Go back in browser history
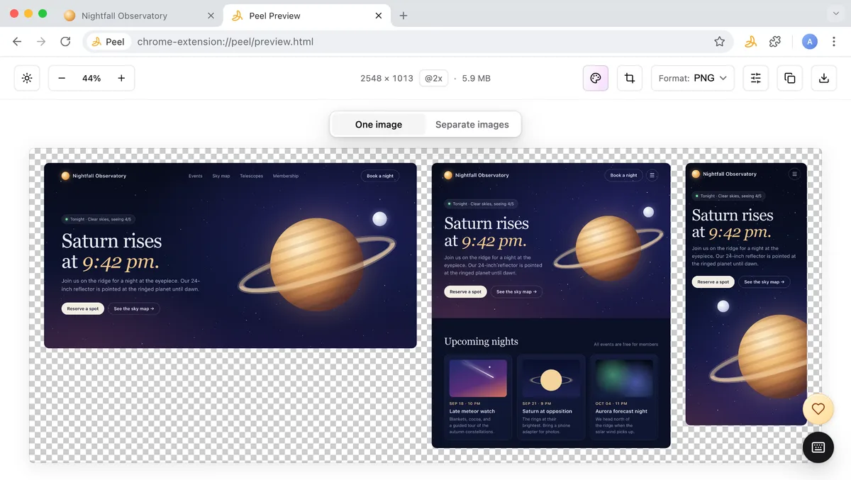This screenshot has width=851, height=480. (17, 42)
